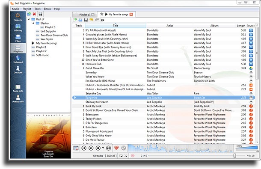Select the Wax Taylor playlist

(47, 39)
